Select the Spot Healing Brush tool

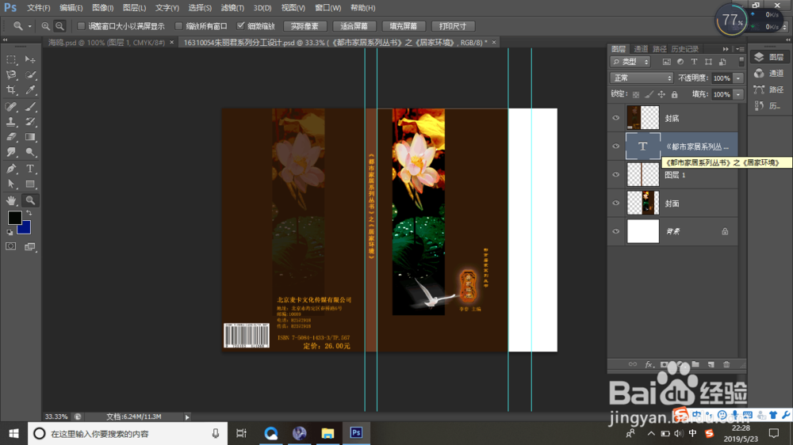(10, 107)
